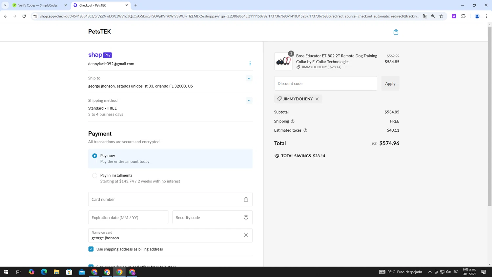This screenshot has width=492, height=277.
Task: Close the Checkout PetsTEK tab
Action: [127, 5]
